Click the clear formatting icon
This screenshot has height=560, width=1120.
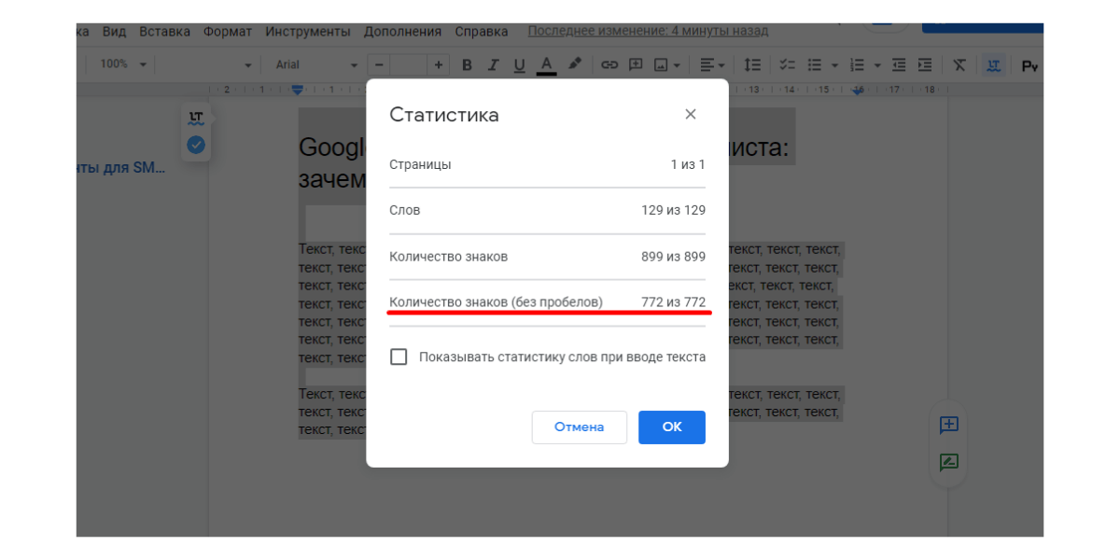point(959,64)
